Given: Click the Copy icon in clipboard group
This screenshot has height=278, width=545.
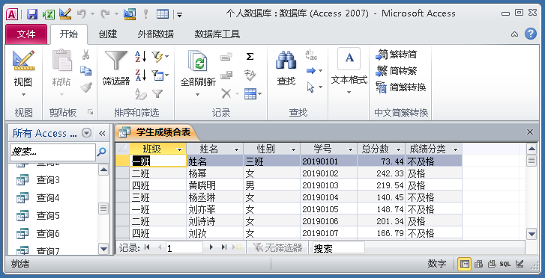Looking at the screenshot, I should point(86,70).
